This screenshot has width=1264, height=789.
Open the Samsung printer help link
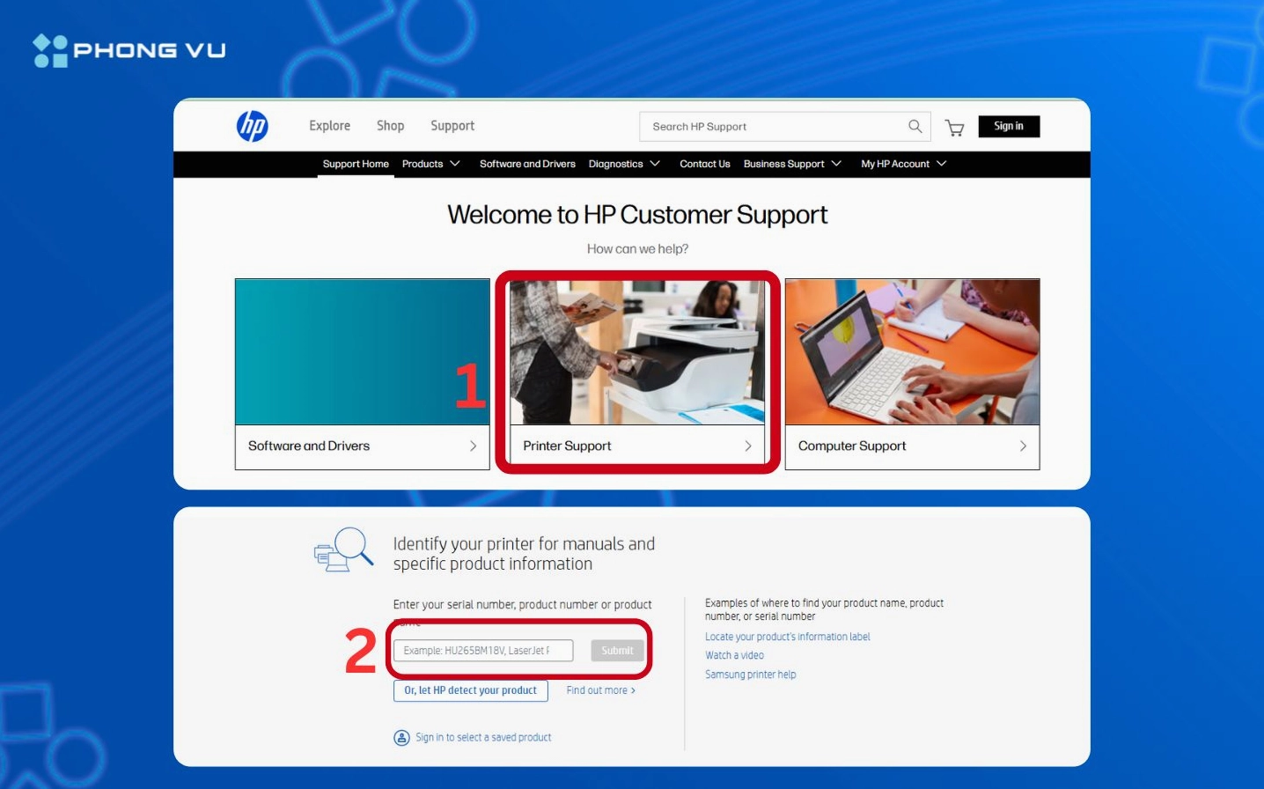(x=749, y=674)
